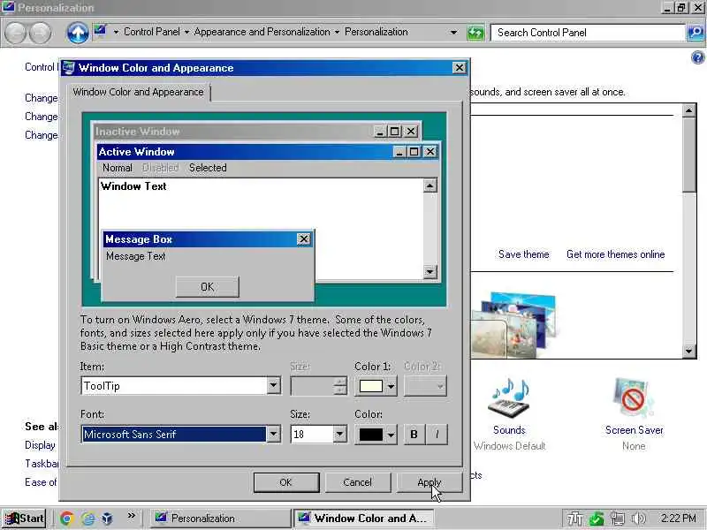Click the control panel icon in address bar
The width and height of the screenshot is (707, 530).
(x=101, y=32)
